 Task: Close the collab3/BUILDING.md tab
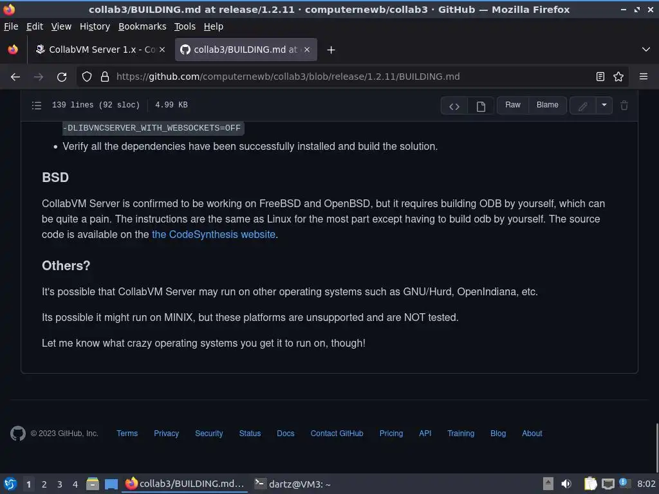pos(307,50)
